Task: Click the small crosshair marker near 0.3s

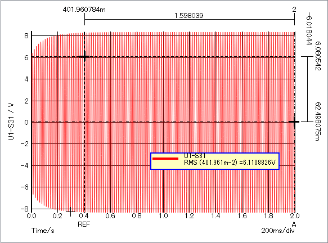Action: point(71,211)
